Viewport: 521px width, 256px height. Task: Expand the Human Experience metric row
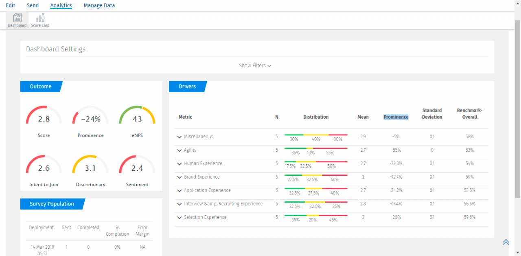coord(180,164)
